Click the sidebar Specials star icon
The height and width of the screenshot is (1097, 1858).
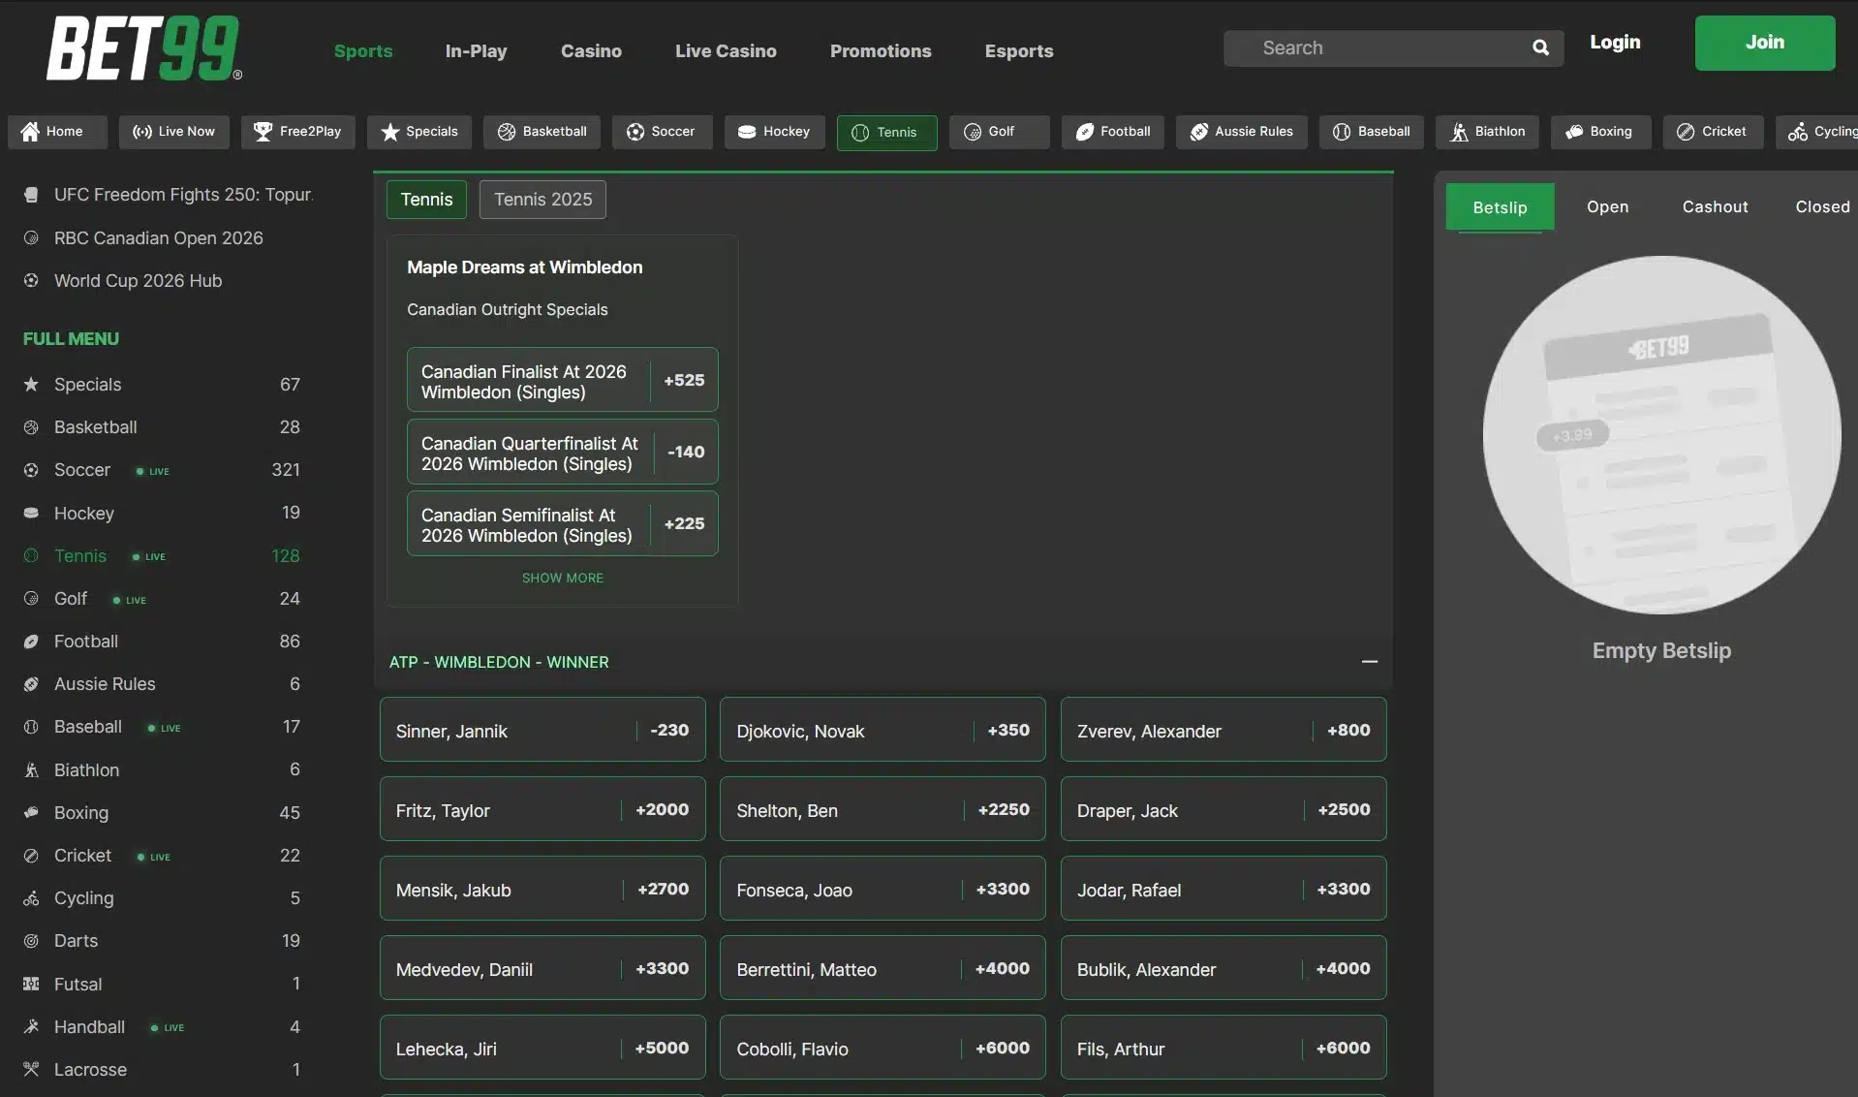[31, 385]
